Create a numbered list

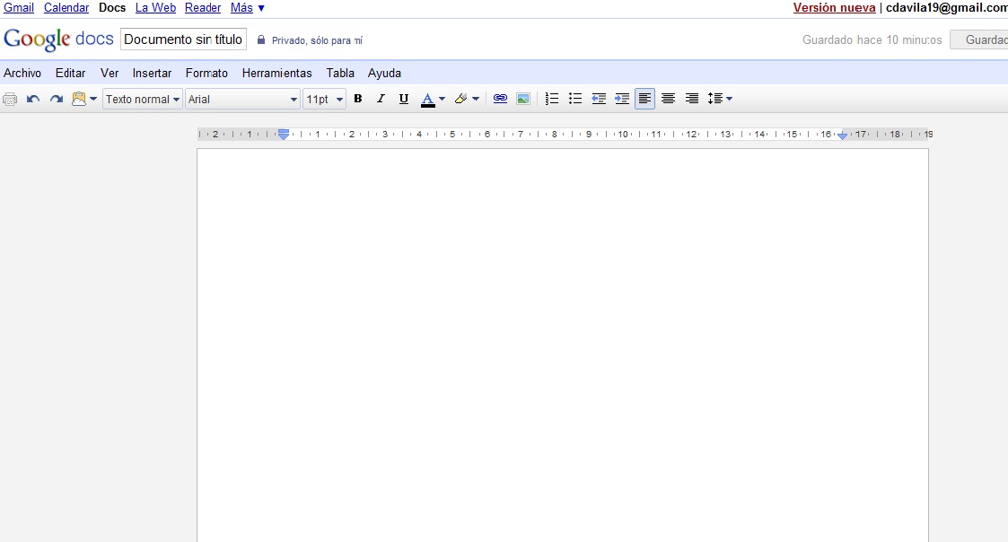(552, 99)
